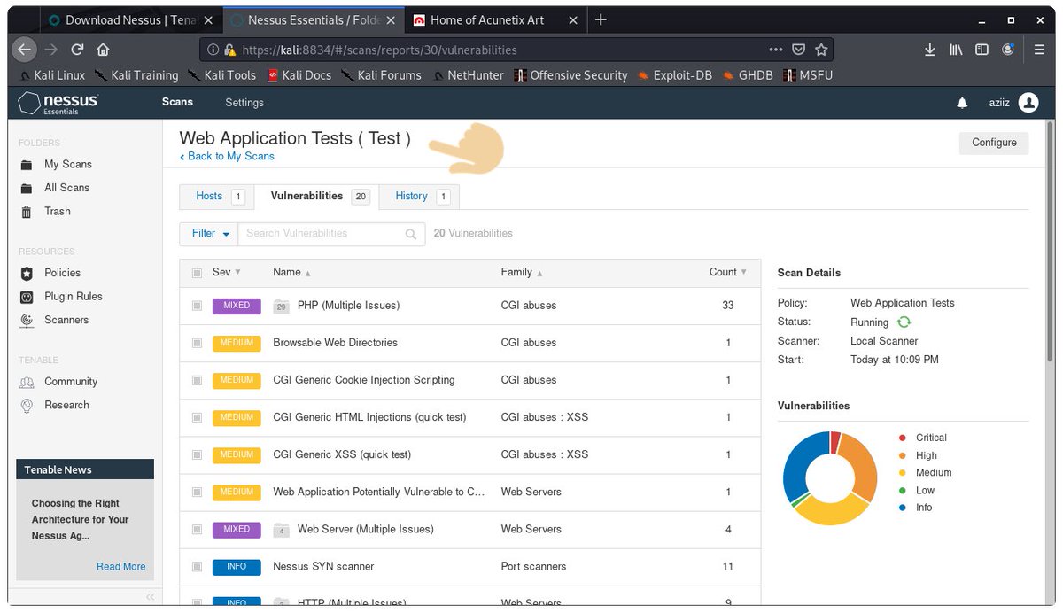Sort by the Name column
The width and height of the screenshot is (1063, 613).
[x=291, y=272]
